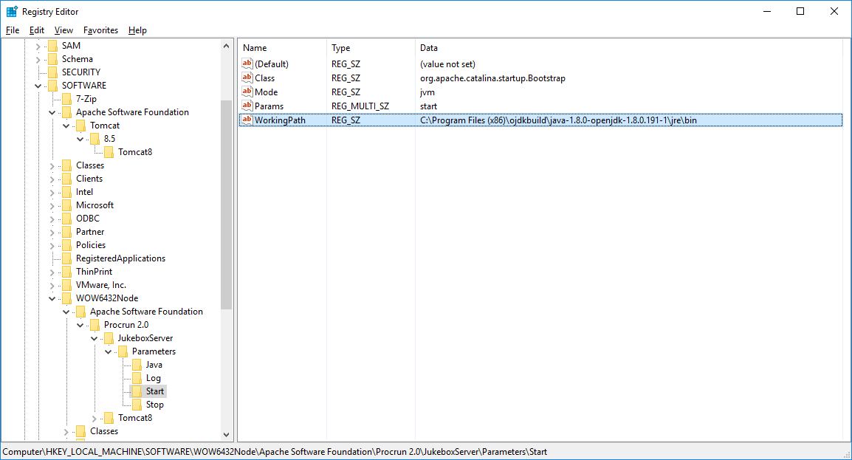The image size is (852, 460).
Task: Click the JukeboxServer folder icon in tree
Action: (109, 338)
